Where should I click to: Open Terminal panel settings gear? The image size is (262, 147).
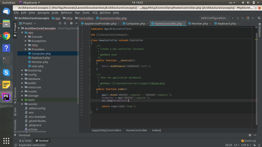click(x=250, y=135)
